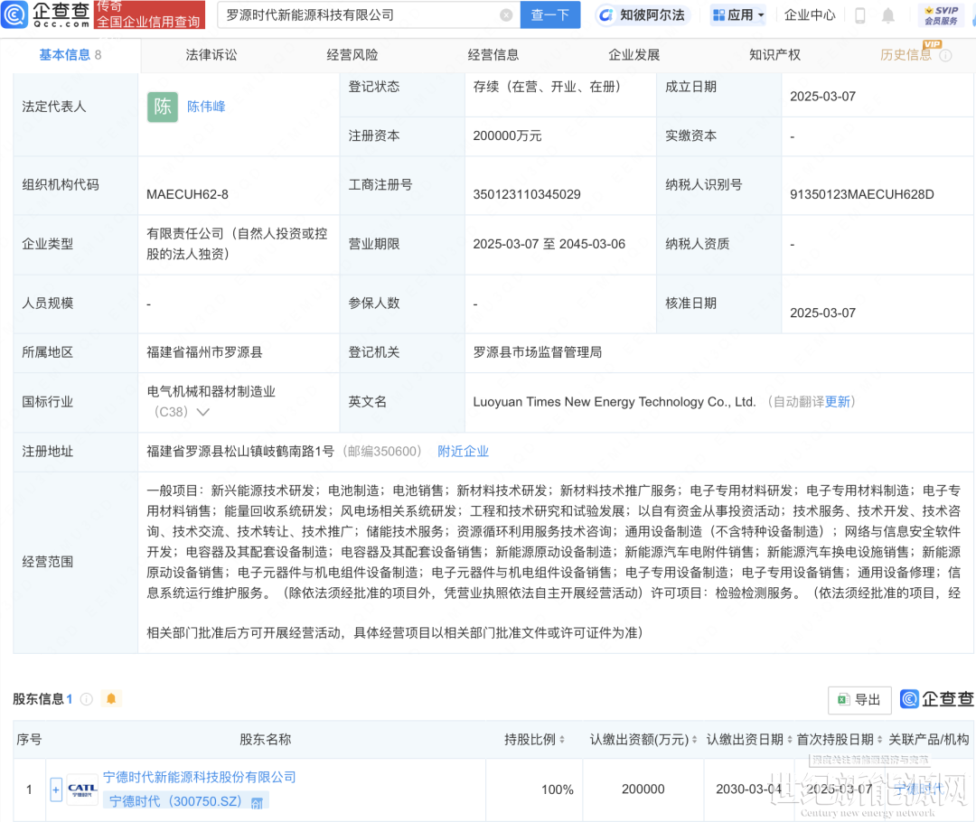Click the CATL shareholder logo
The image size is (976, 822).
point(82,789)
